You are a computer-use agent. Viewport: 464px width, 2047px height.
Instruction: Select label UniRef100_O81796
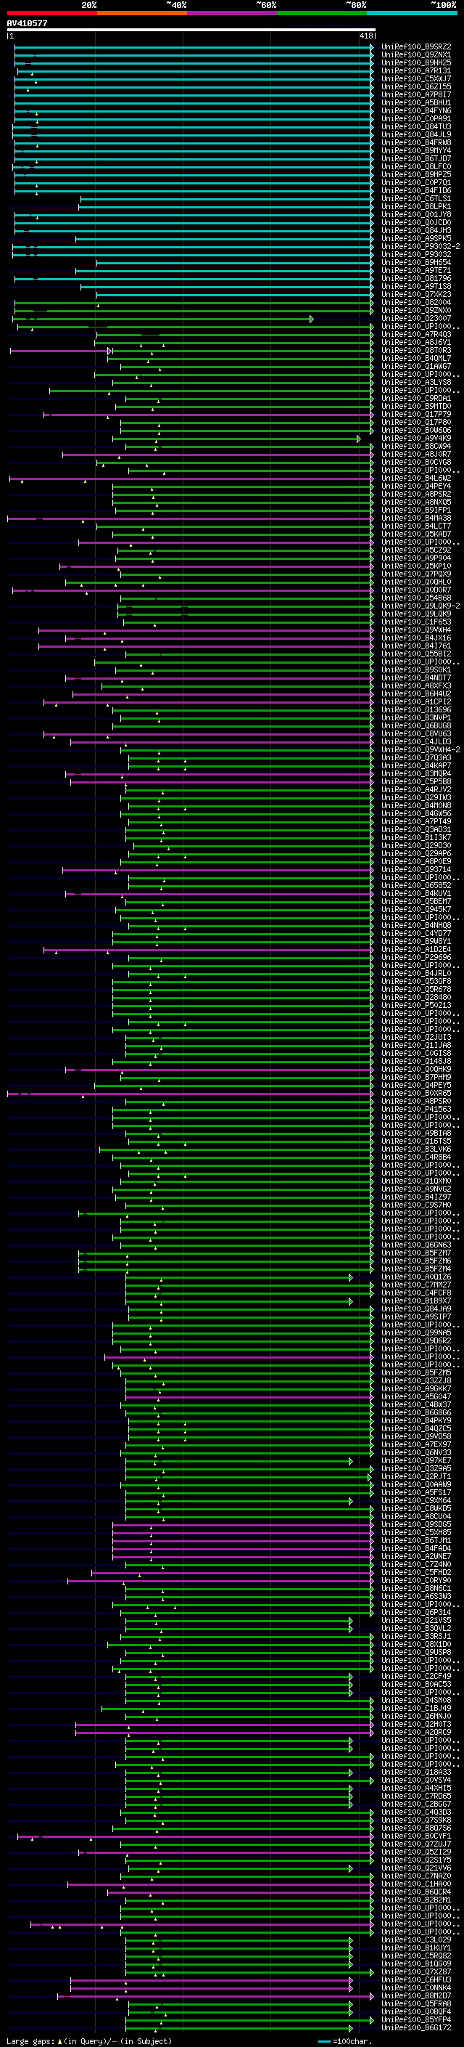[x=416, y=278]
